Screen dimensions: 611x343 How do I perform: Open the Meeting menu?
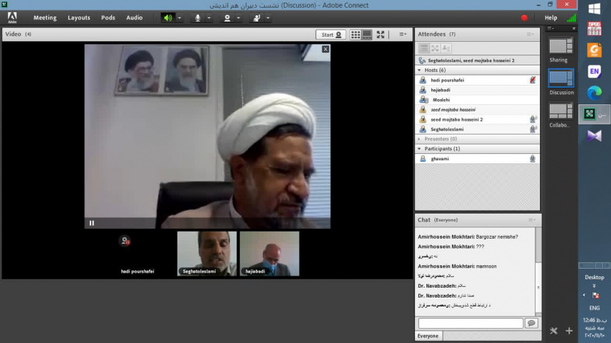(x=45, y=17)
